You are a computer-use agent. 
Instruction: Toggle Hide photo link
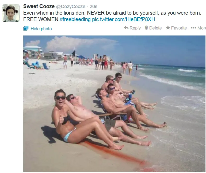(37, 29)
